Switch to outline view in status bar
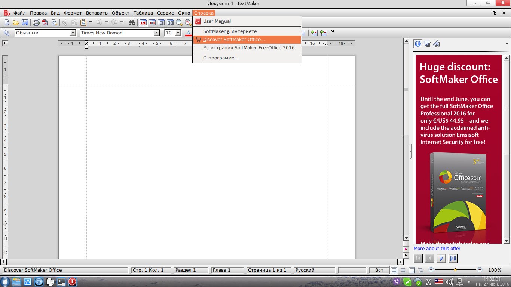 (421, 270)
